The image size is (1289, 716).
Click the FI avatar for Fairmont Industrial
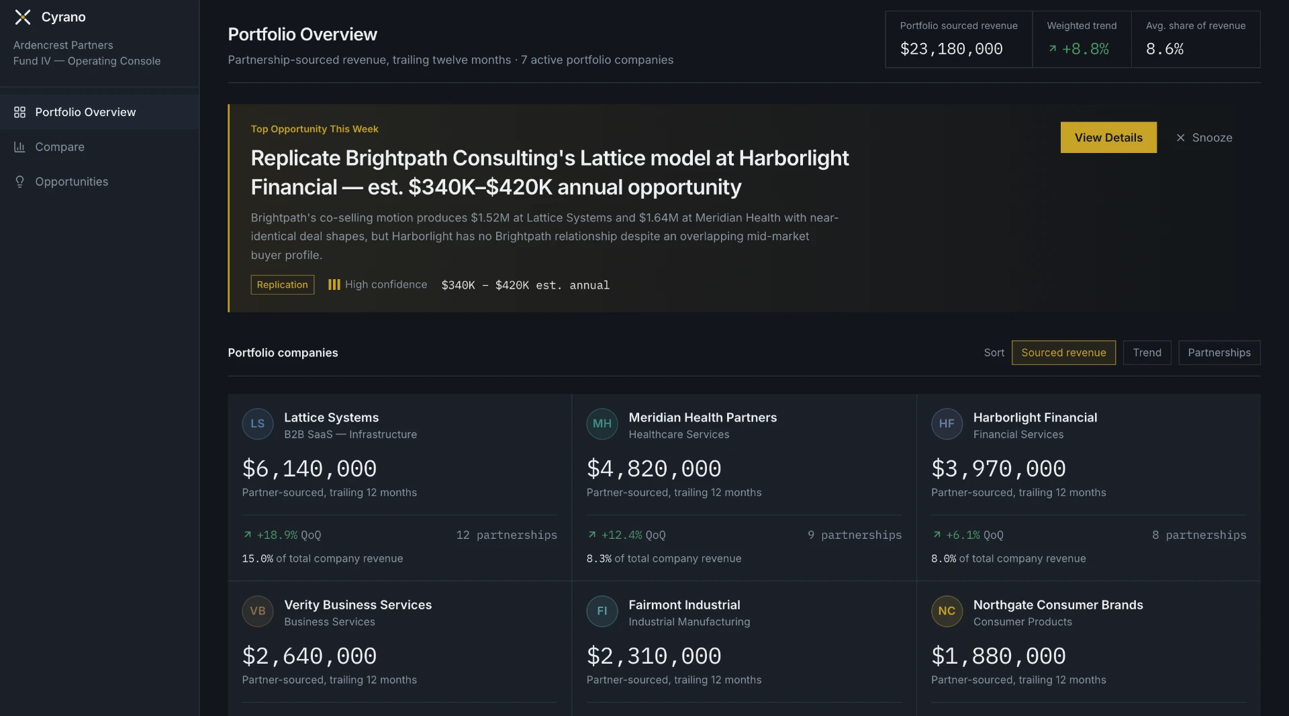(602, 611)
